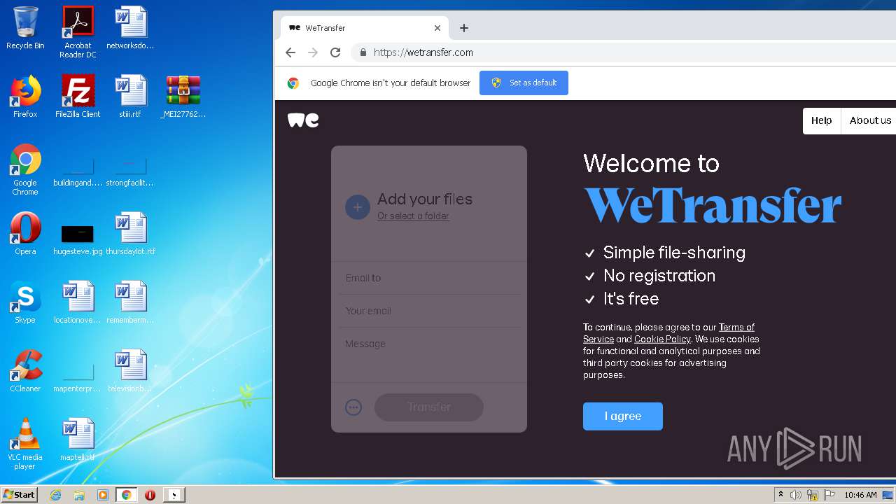Click the volume speaker tray icon

pos(796,495)
